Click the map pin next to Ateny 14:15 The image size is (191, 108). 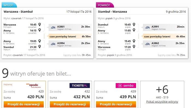click(x=40, y=30)
